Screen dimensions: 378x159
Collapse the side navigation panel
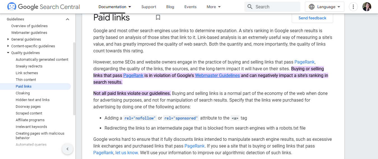(x=68, y=149)
